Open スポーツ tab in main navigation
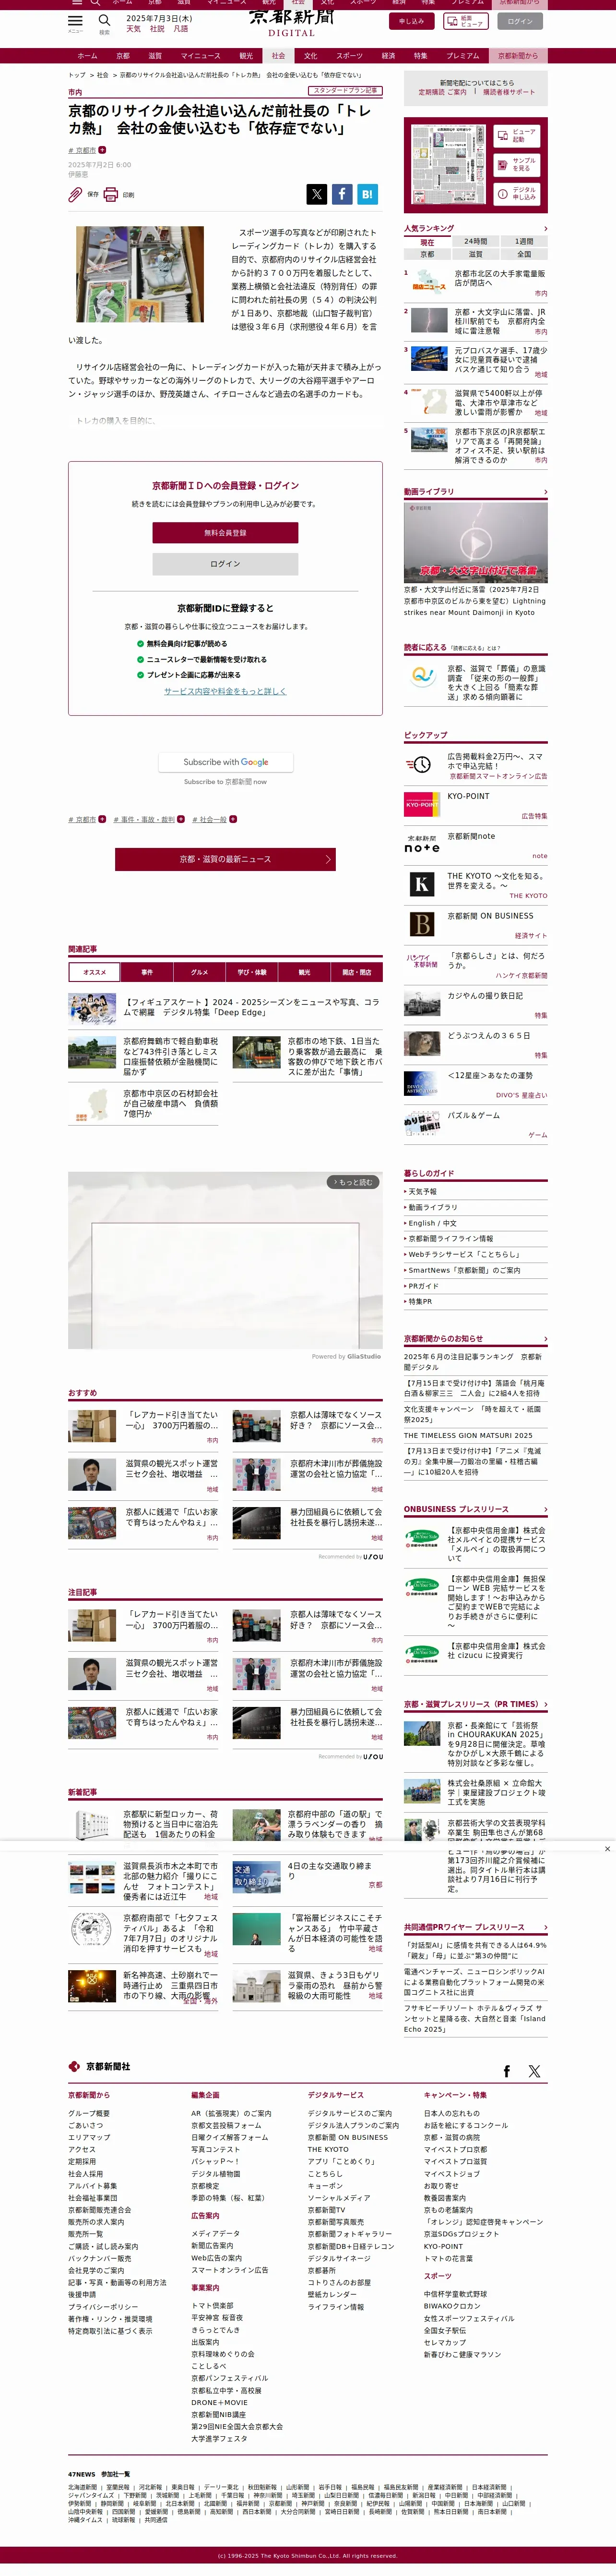This screenshot has width=616, height=2576. (x=349, y=56)
